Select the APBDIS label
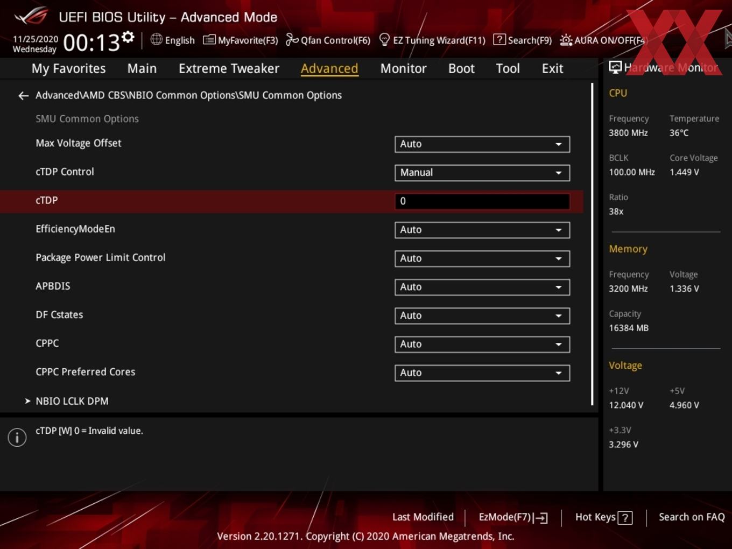The width and height of the screenshot is (732, 549). pos(53,286)
